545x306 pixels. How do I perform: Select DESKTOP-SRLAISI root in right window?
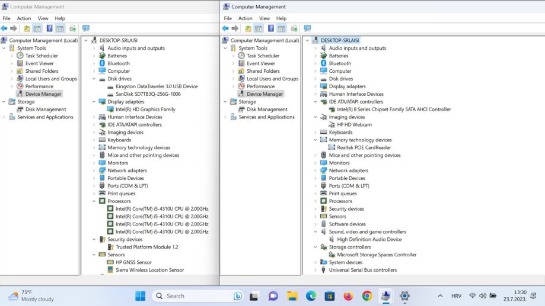coord(340,41)
